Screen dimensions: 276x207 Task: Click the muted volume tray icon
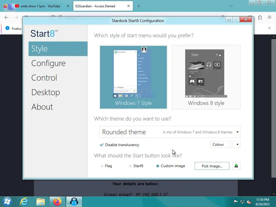coord(249,202)
